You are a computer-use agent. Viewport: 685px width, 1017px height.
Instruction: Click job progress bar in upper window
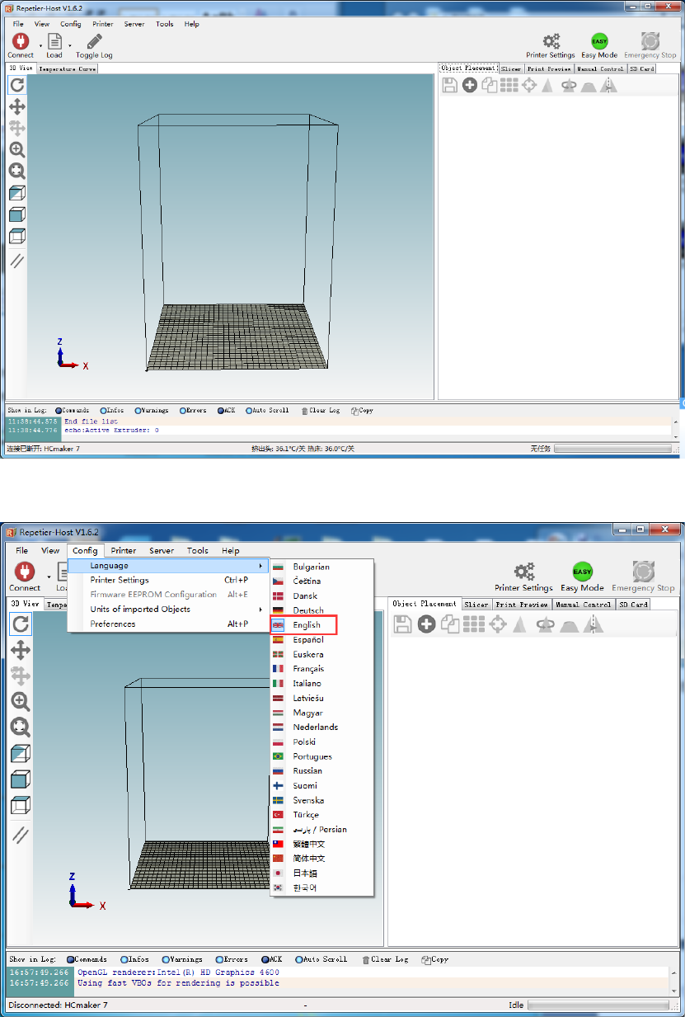point(612,449)
